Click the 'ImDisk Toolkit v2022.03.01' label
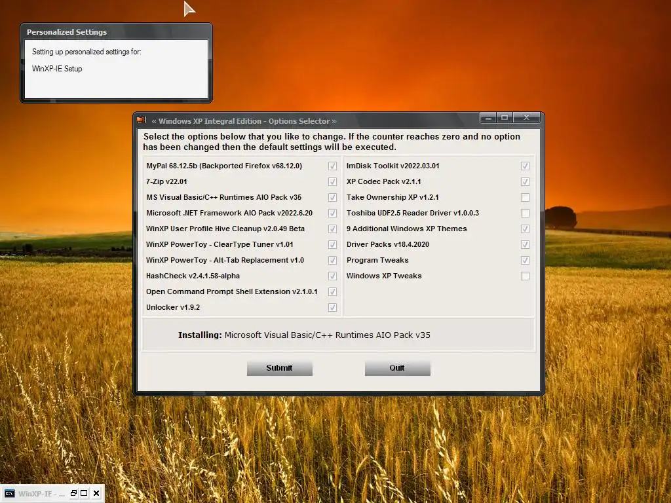Screen dimensions: 671x503 [x=393, y=166]
